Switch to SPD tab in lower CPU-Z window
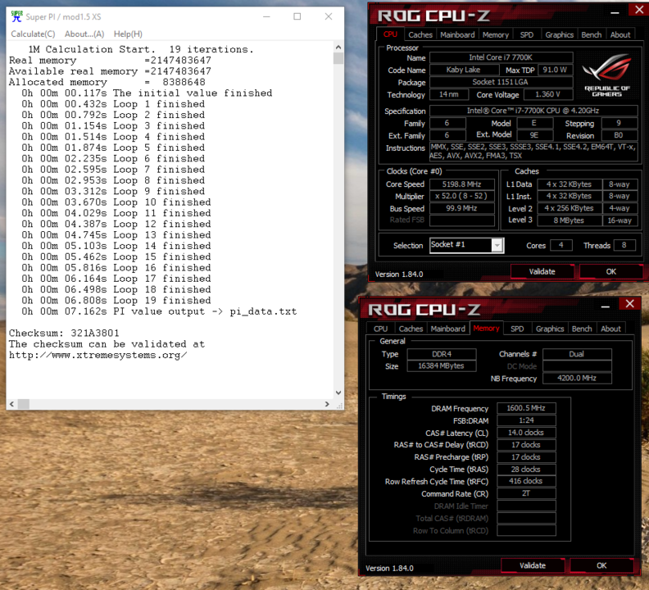The width and height of the screenshot is (649, 590). 517,329
